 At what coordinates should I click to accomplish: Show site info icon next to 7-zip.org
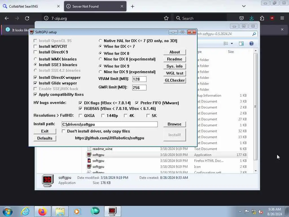46,18
